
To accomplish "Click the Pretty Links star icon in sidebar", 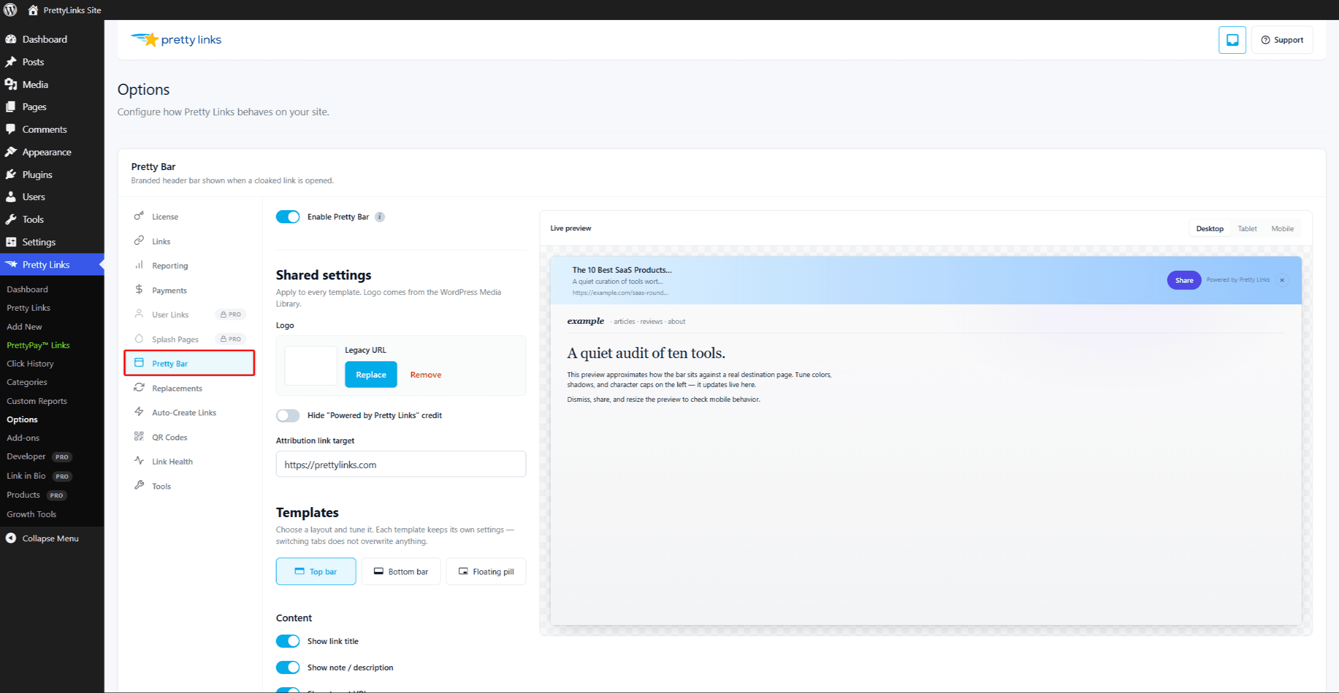I will [x=11, y=264].
